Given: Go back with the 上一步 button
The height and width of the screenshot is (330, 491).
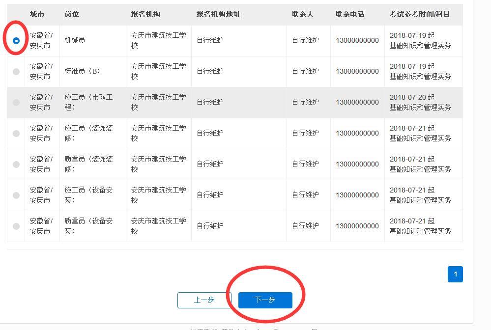Looking at the screenshot, I should click(204, 300).
